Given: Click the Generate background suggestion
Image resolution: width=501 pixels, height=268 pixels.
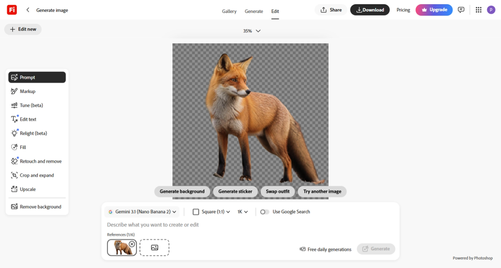Looking at the screenshot, I should [182, 191].
